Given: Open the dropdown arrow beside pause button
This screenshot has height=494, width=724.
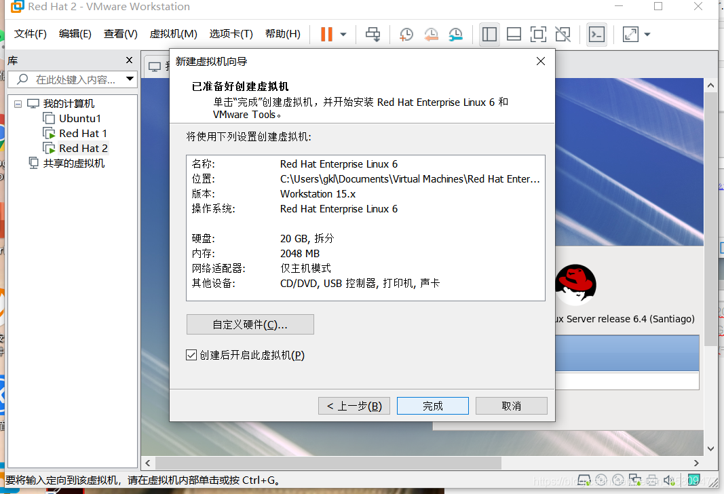Looking at the screenshot, I should click(x=343, y=34).
